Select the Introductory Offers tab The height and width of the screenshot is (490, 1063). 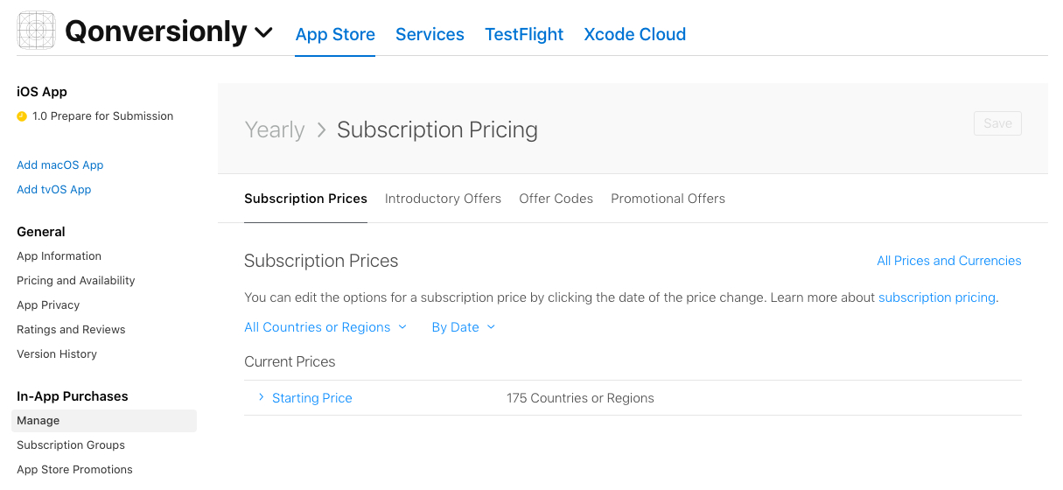[443, 199]
